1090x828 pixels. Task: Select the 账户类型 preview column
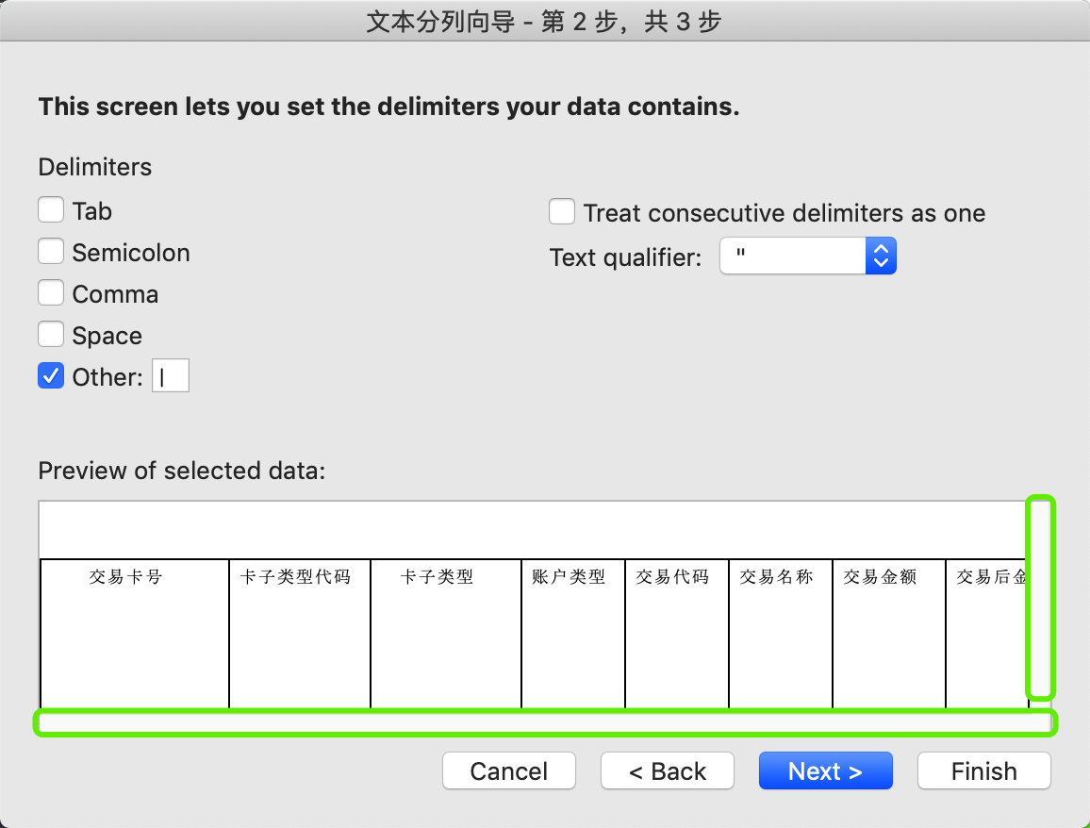[573, 632]
